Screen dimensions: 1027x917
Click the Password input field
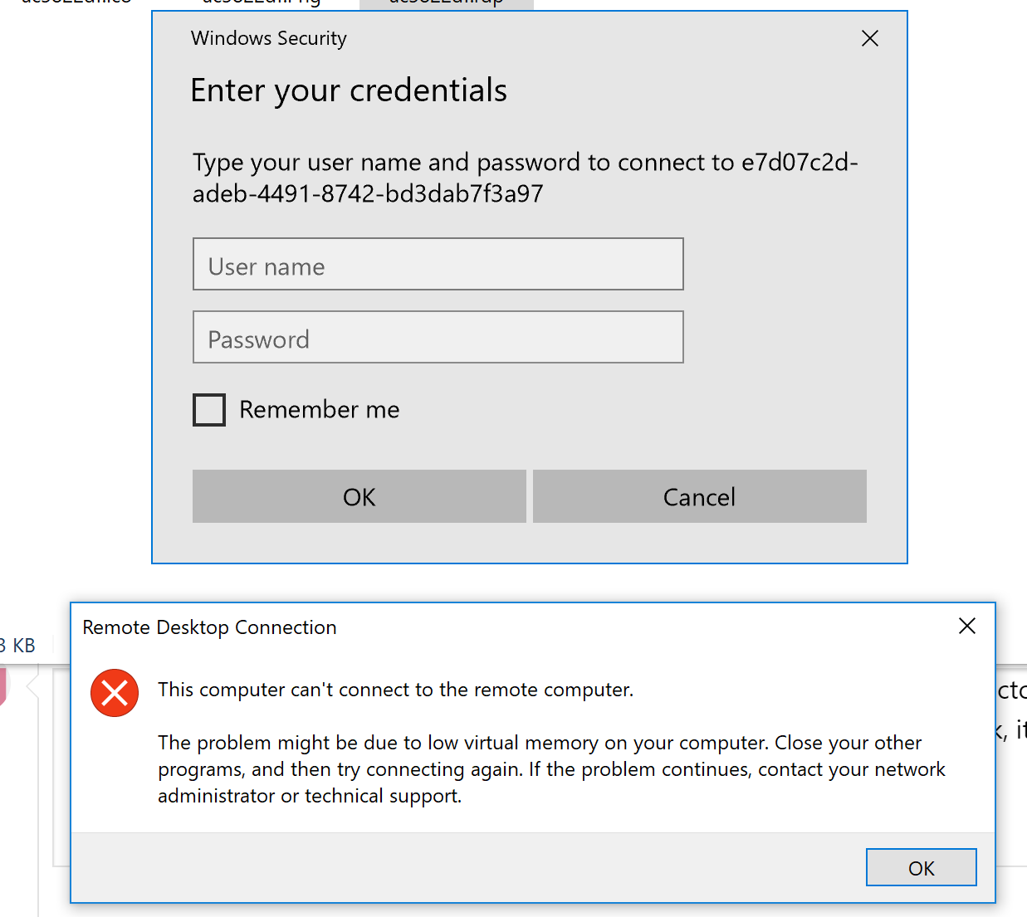(438, 337)
